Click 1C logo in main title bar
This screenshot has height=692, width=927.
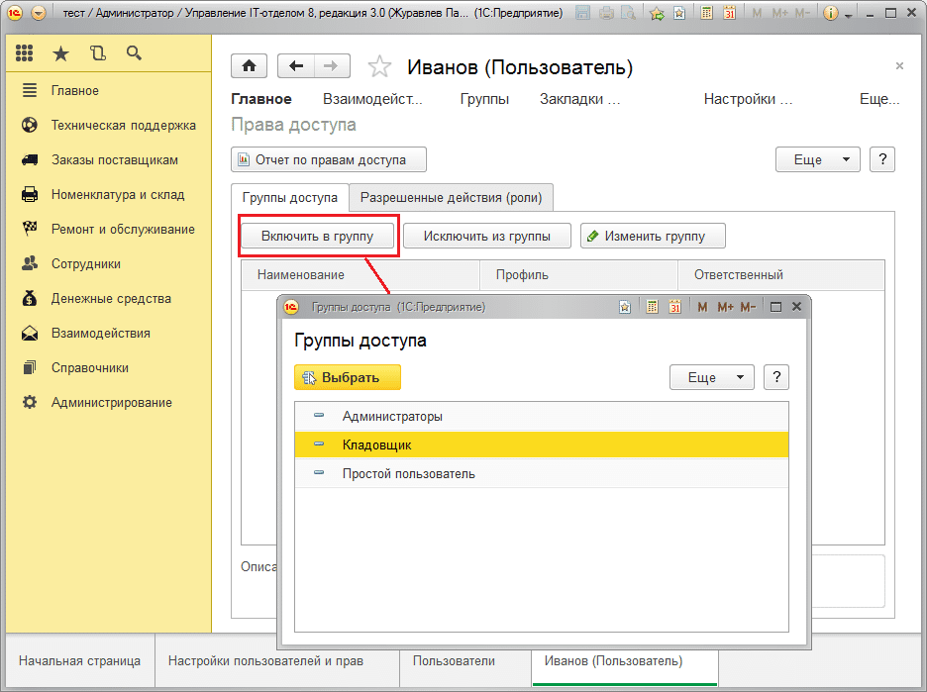click(14, 13)
